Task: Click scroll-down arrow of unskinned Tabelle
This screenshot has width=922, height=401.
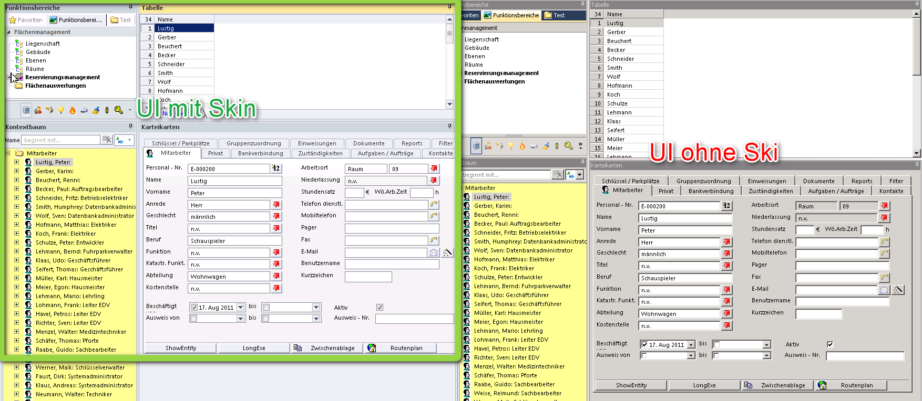Action: pyautogui.click(x=917, y=153)
